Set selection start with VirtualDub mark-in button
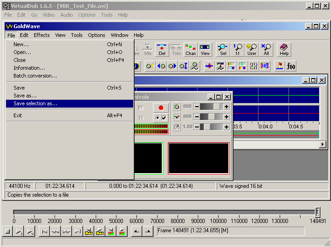This screenshot has width=331, height=247. [x=136, y=231]
